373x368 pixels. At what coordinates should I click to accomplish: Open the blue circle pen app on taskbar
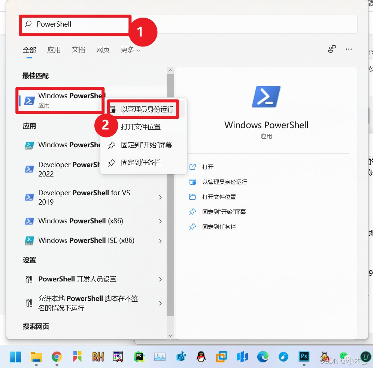[x=283, y=357]
